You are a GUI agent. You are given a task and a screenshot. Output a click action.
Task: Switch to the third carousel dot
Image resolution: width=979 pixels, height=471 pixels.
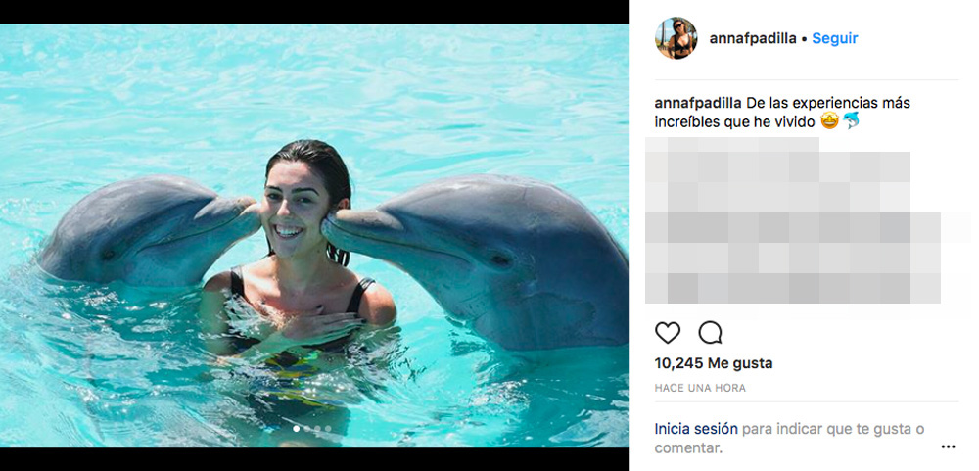tap(317, 429)
